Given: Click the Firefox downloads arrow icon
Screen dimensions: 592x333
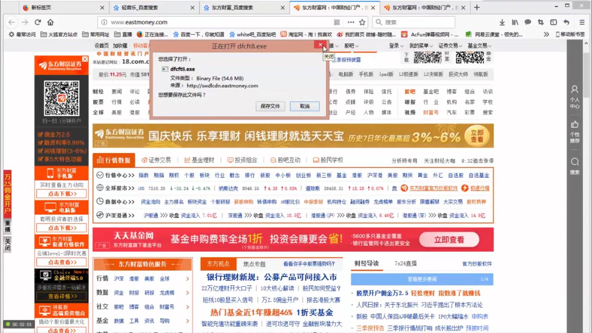Looking at the screenshot, I should (502, 22).
